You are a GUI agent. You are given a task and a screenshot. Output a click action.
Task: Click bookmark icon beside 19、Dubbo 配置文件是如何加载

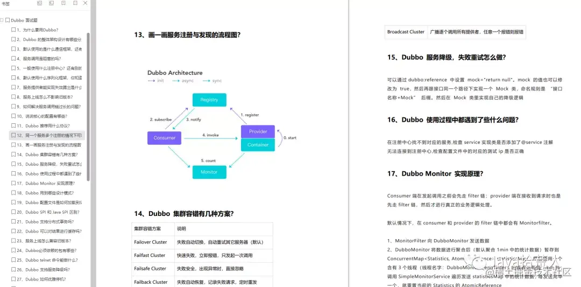(x=13, y=202)
